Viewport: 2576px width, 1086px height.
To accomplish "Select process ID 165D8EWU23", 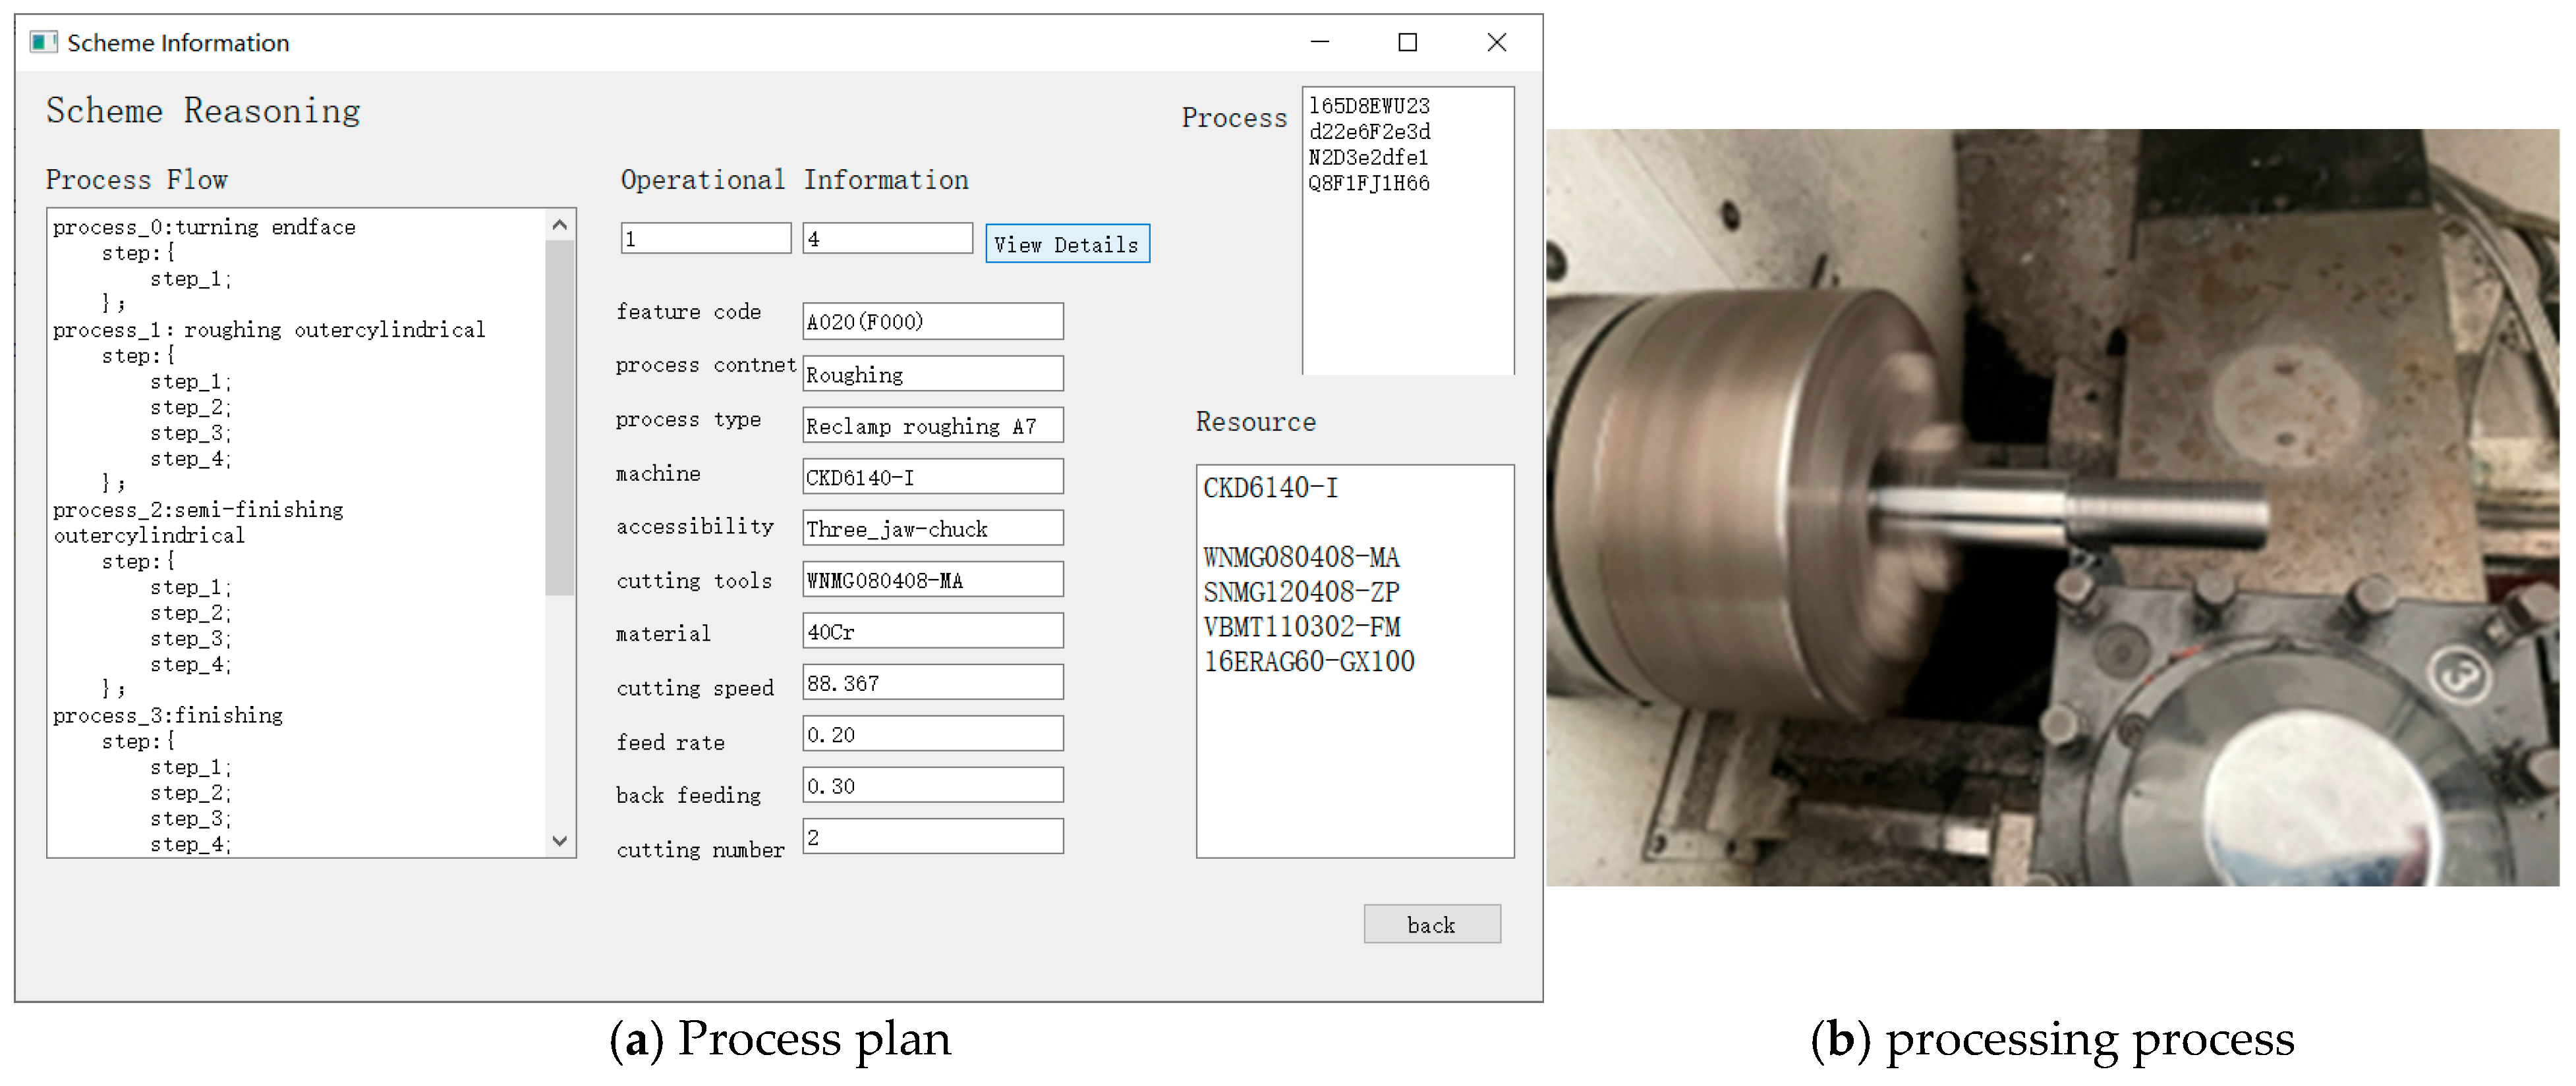I will [1369, 106].
